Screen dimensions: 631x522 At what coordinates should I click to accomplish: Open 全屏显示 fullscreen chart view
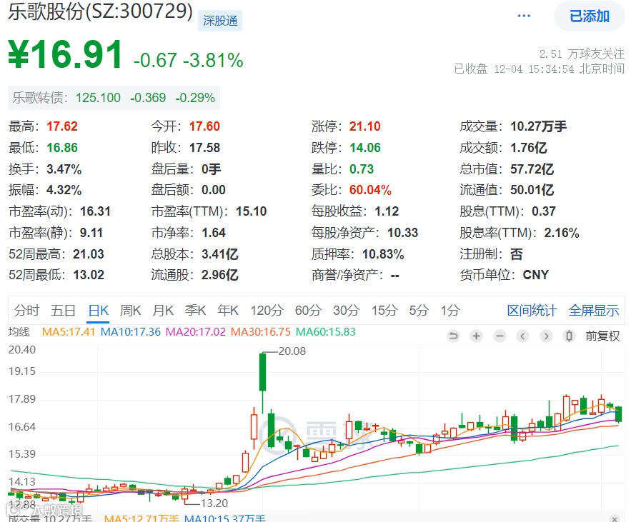(x=594, y=311)
